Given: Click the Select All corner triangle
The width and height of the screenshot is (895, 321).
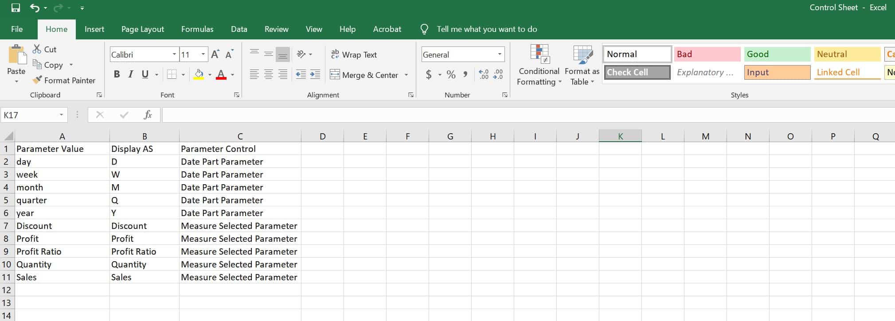Looking at the screenshot, I should coord(8,136).
